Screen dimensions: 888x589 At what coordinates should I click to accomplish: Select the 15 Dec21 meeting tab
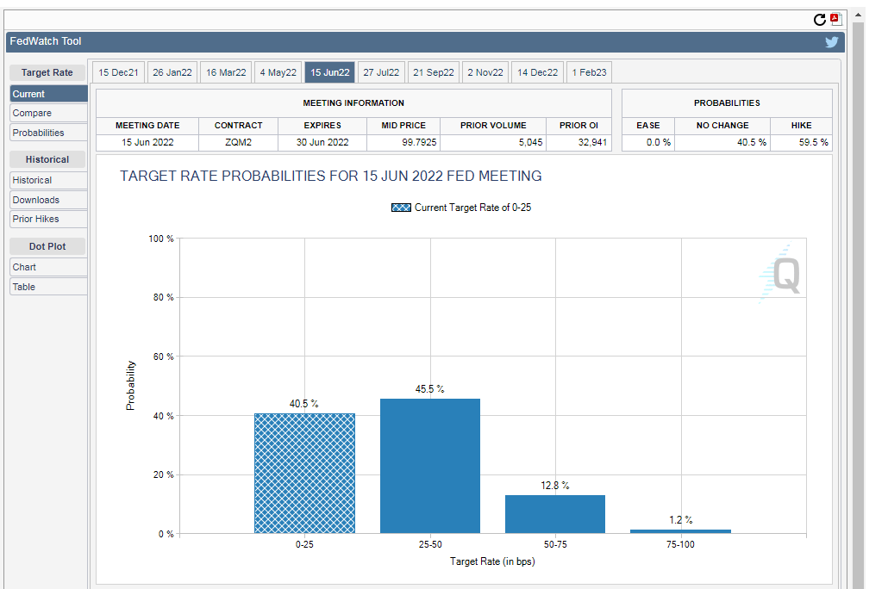pyautogui.click(x=118, y=72)
